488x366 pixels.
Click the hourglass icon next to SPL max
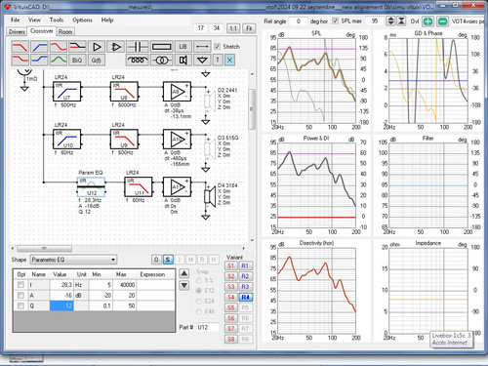(x=402, y=21)
